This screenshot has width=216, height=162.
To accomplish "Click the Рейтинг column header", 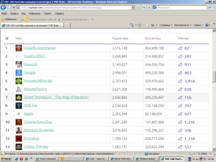I will coord(183,38).
